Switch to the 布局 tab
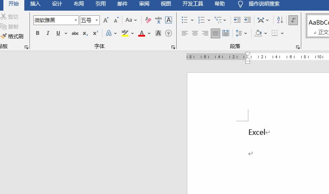This screenshot has height=194, width=329. pos(79,4)
